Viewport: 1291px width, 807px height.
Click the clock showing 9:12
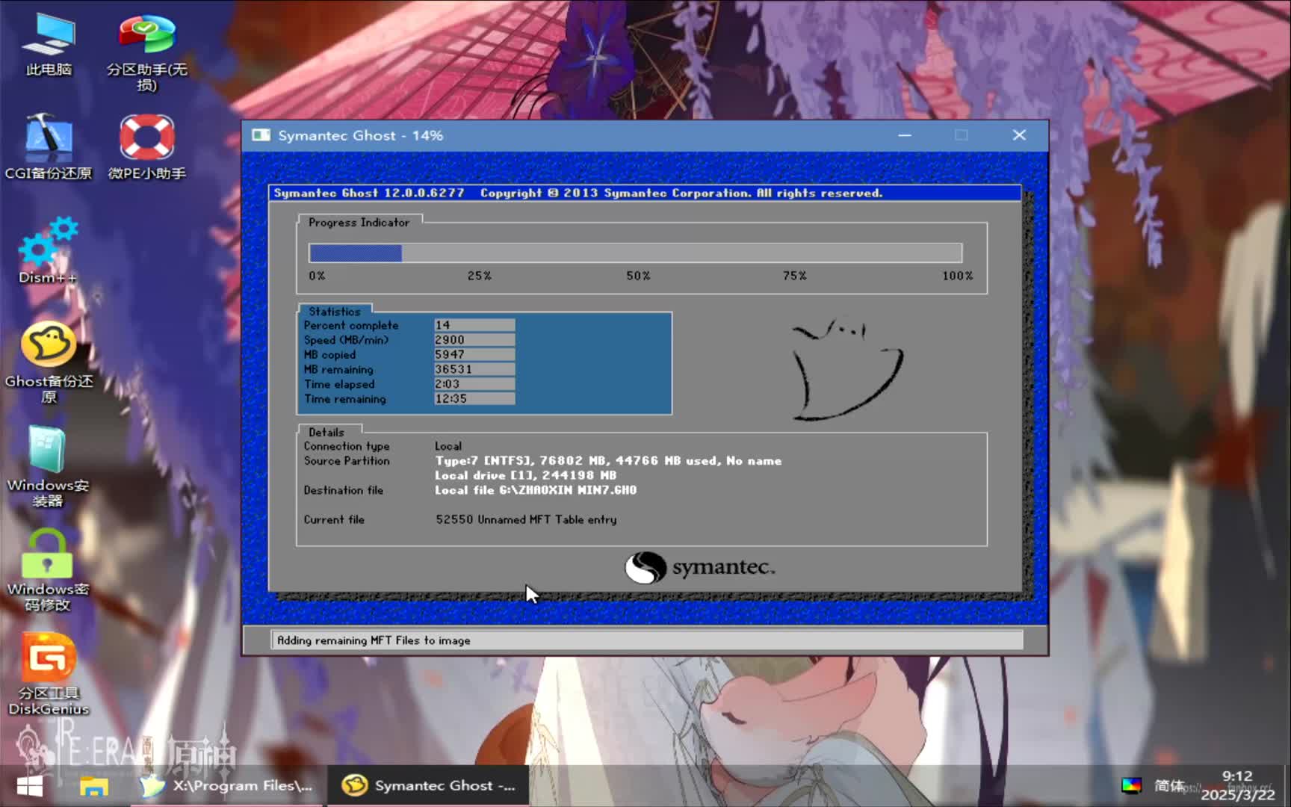[x=1236, y=776]
